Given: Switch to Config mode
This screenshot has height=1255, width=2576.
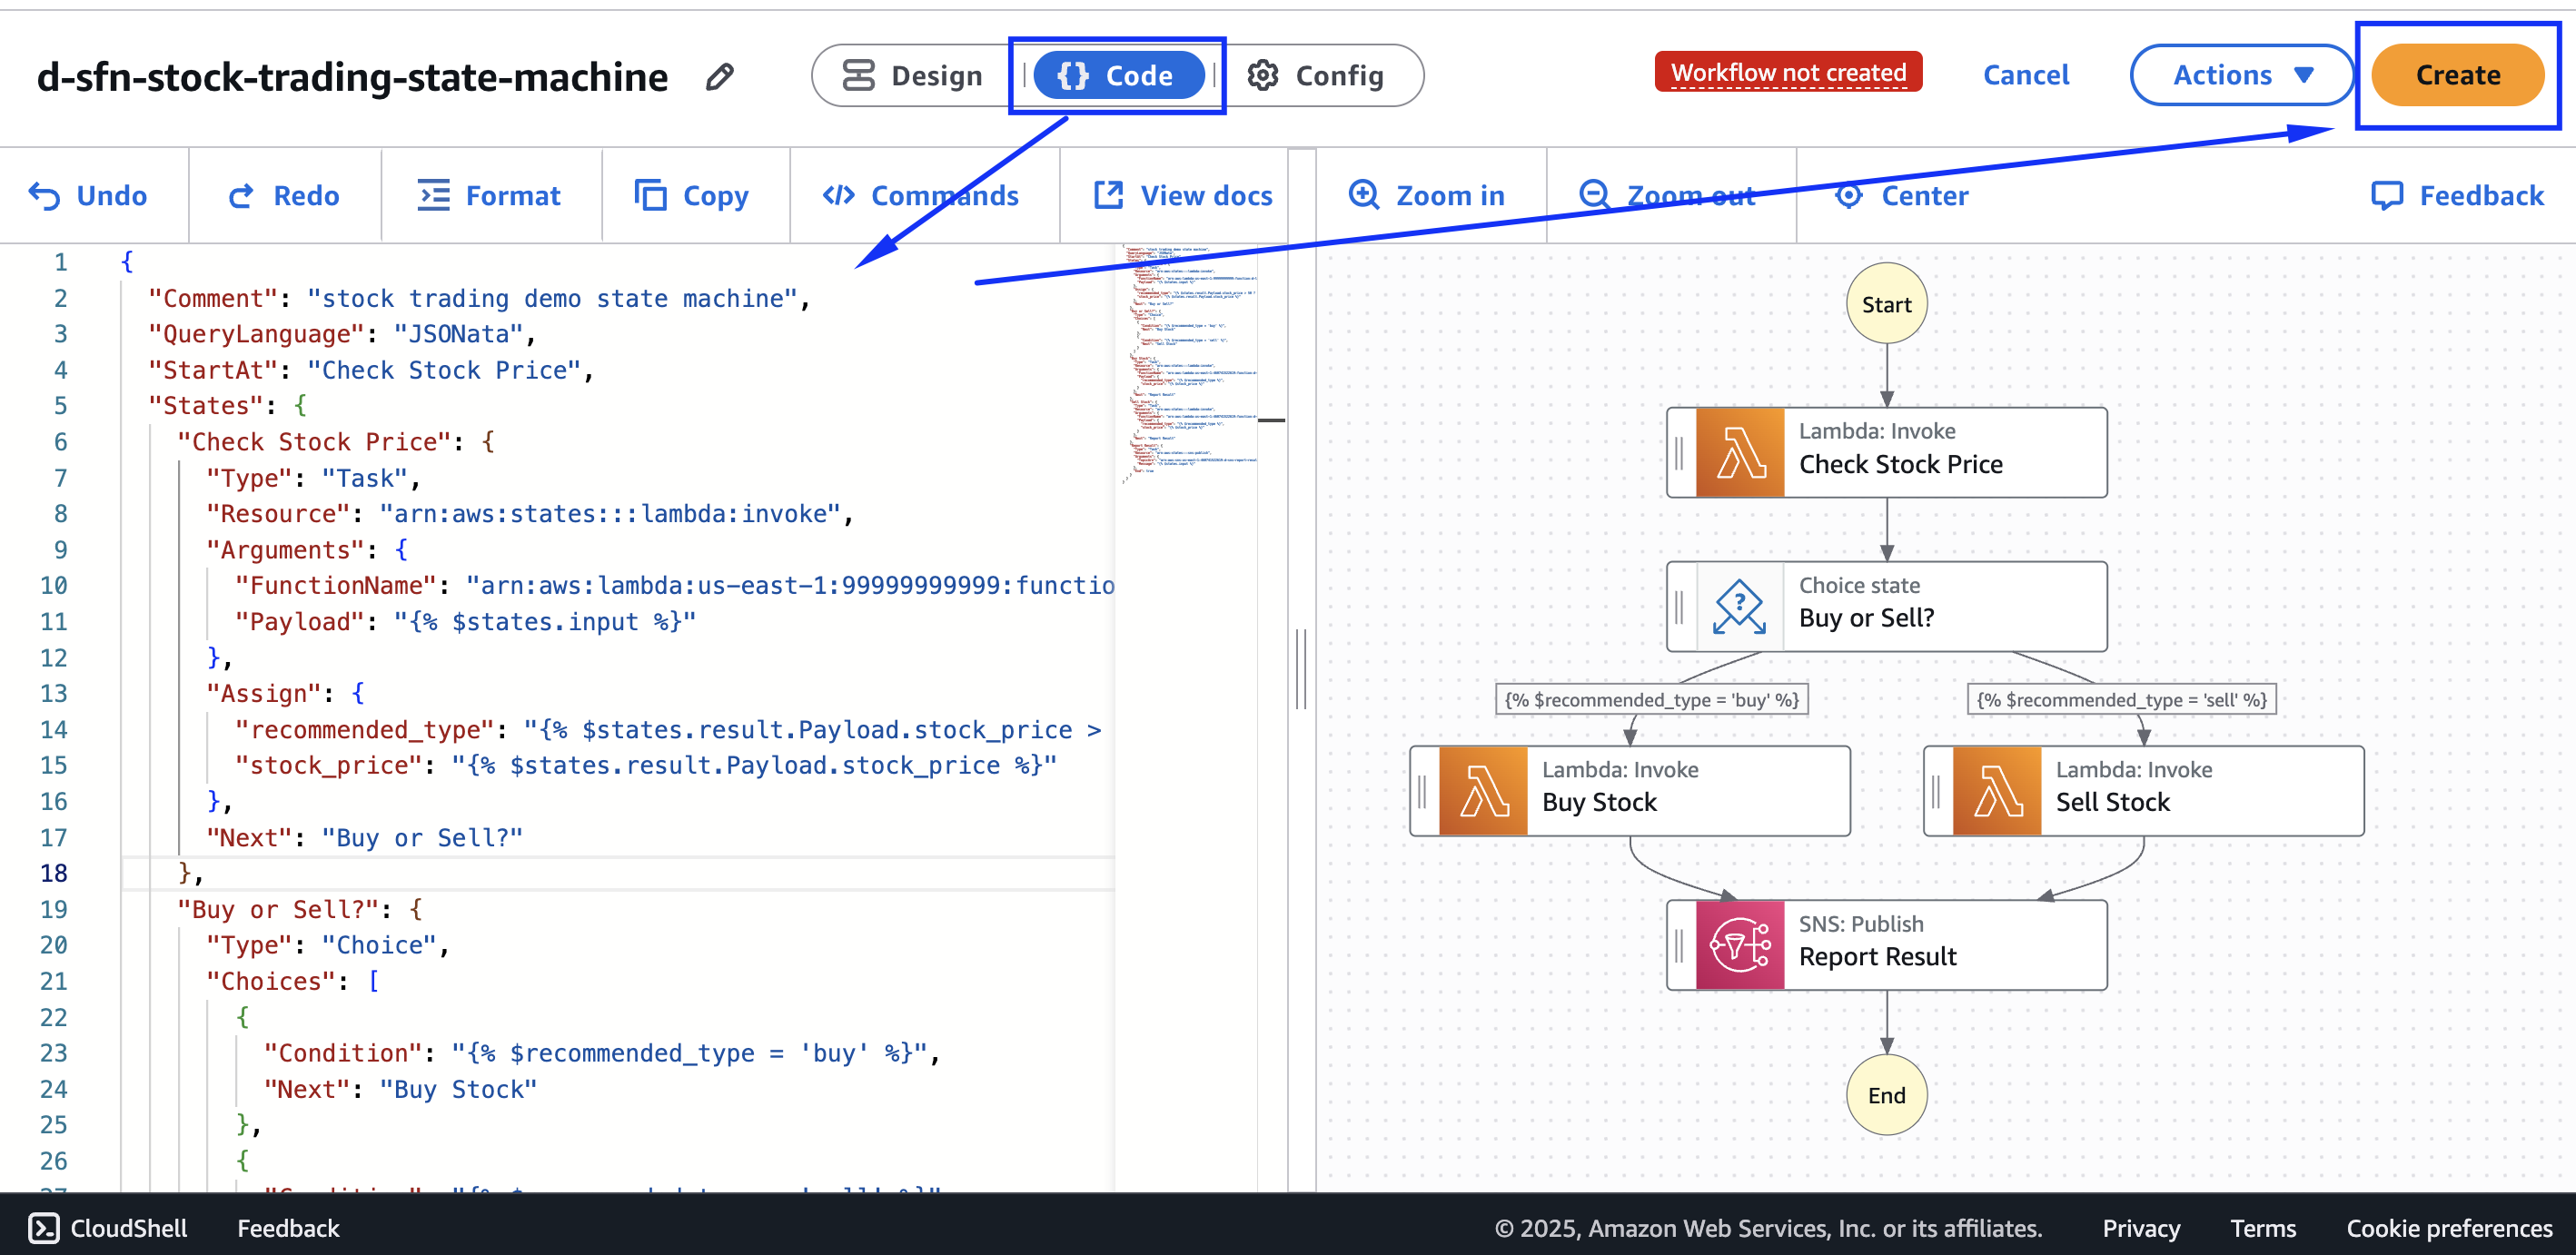Looking at the screenshot, I should coord(1316,76).
